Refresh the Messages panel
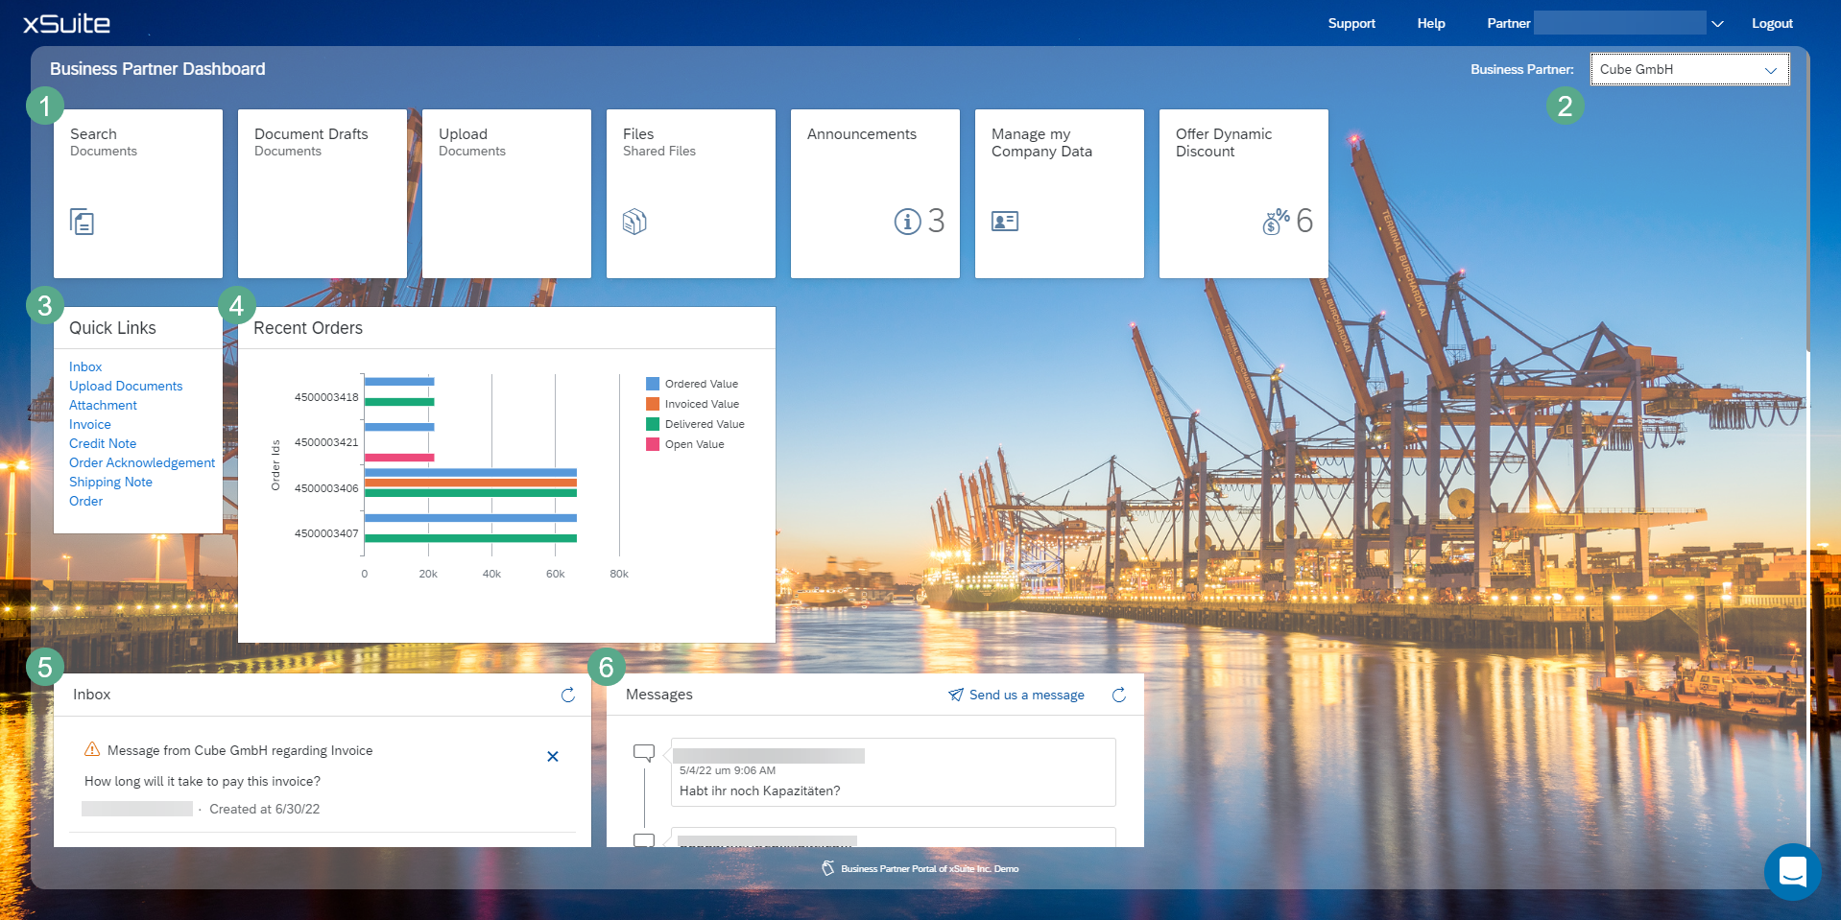 (1118, 695)
